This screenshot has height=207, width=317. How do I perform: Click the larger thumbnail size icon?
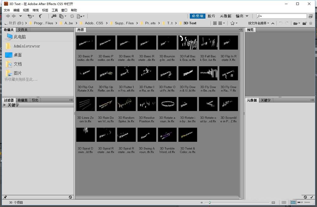pyautogui.click(x=273, y=202)
